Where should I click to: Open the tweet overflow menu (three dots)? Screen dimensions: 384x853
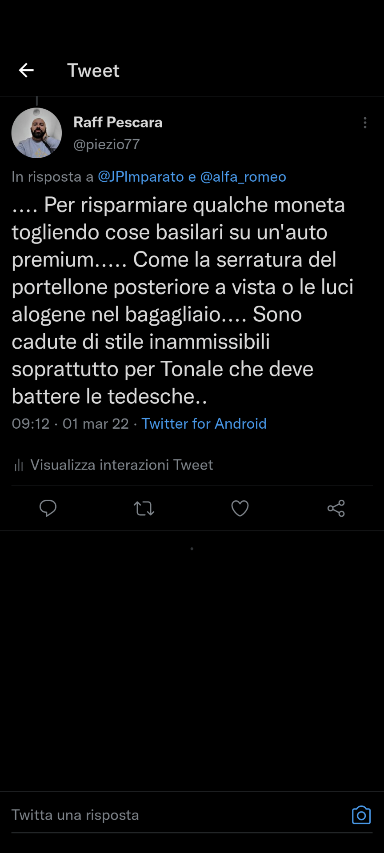(x=365, y=123)
